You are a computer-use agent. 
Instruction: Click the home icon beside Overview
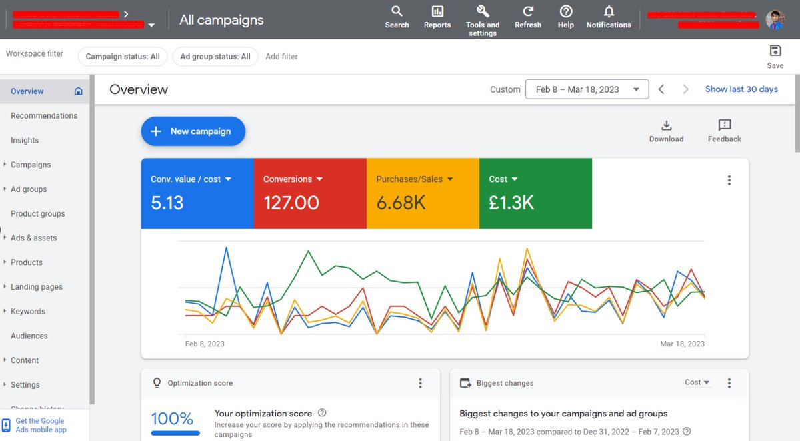click(x=78, y=91)
